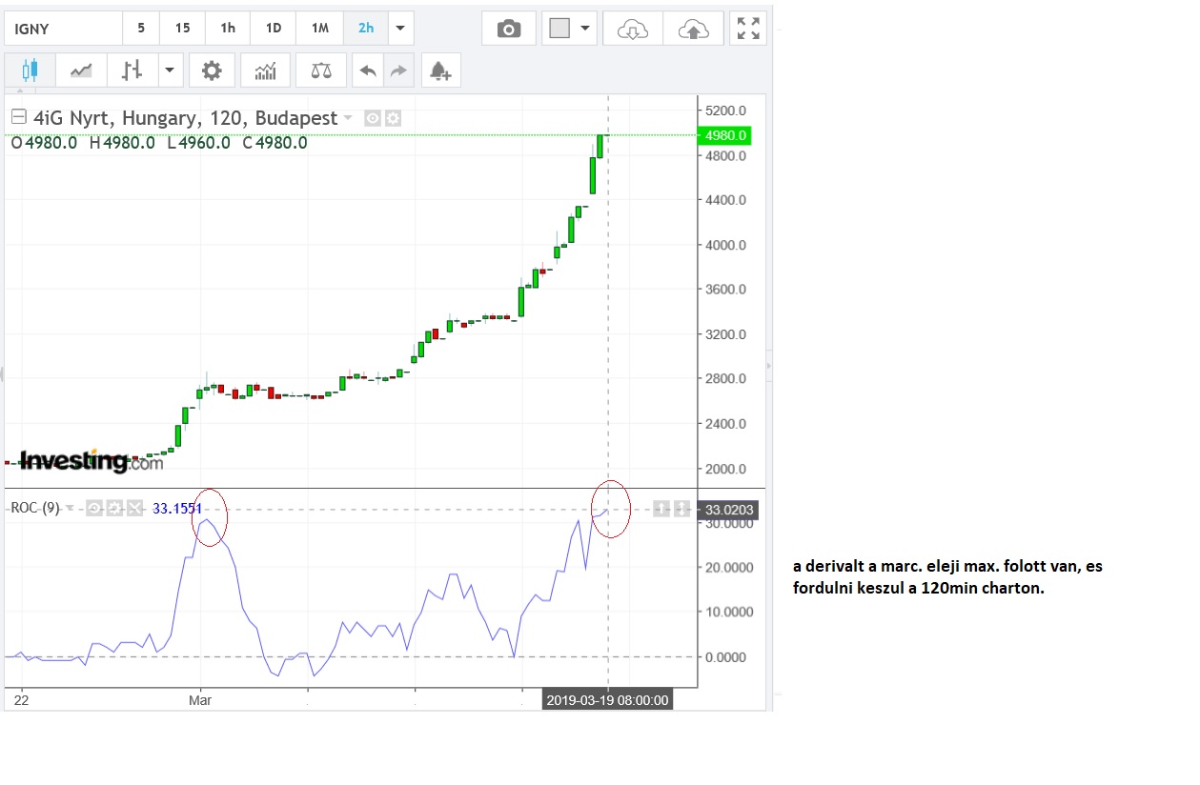Click the redo arrow

coord(398,70)
